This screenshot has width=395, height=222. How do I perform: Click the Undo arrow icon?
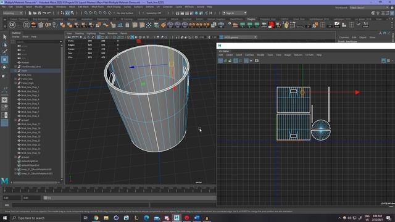click(x=44, y=13)
